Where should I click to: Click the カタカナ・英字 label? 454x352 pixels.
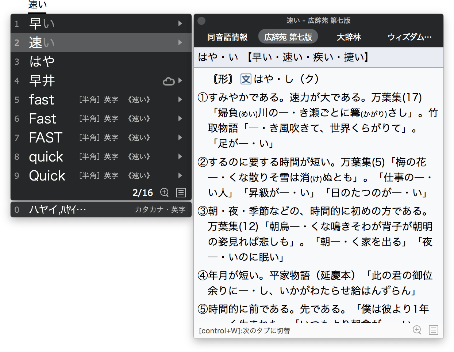coord(160,209)
